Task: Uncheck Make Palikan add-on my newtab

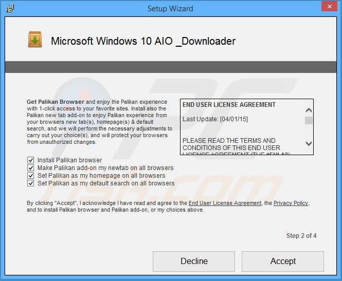Action: click(30, 168)
